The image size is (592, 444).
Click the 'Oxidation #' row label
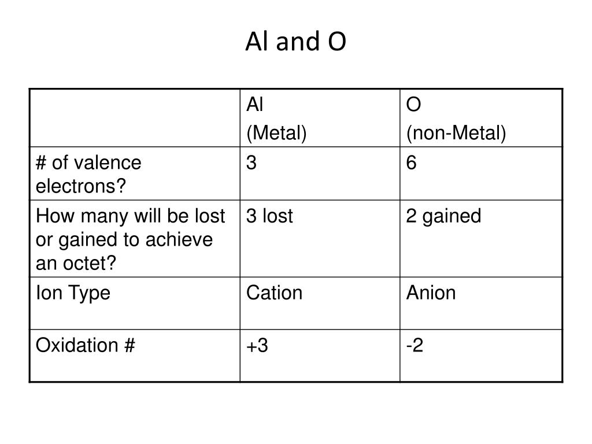coord(135,356)
